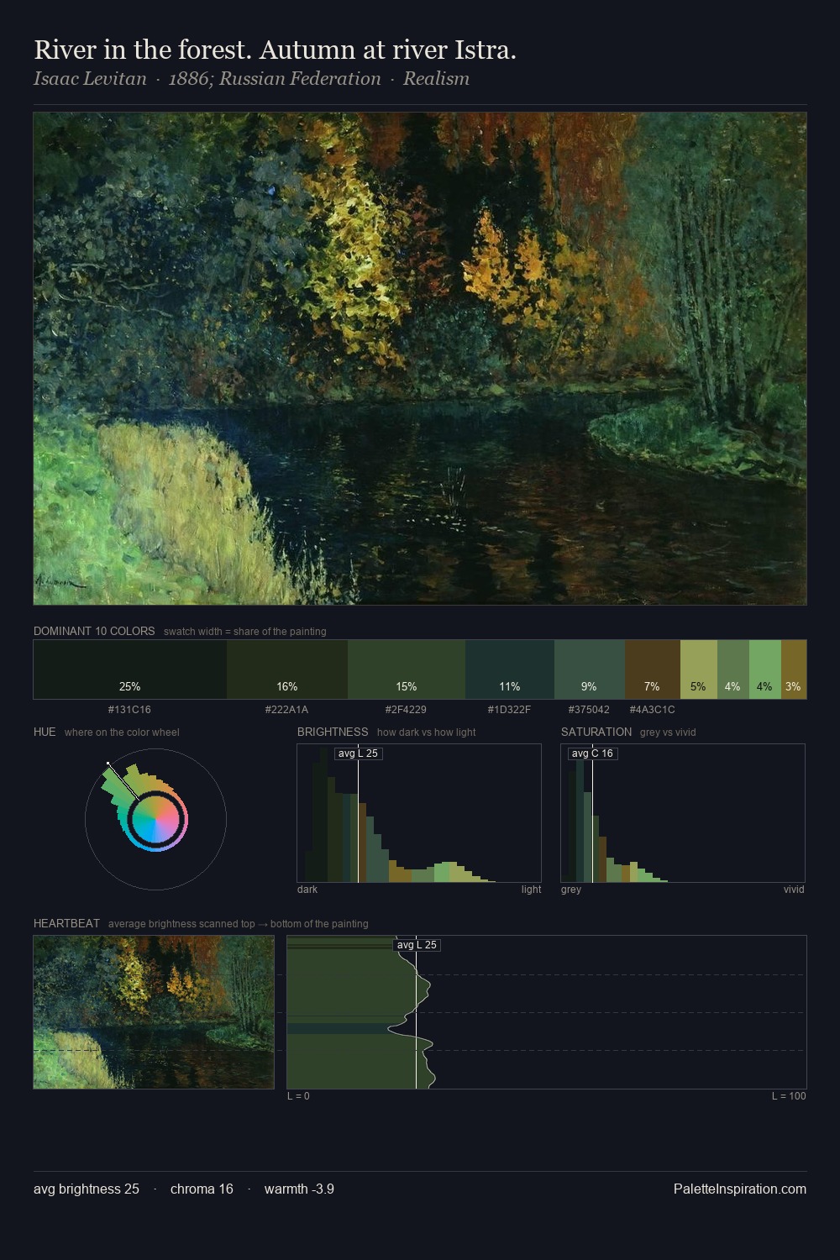The width and height of the screenshot is (840, 1260).
Task: Click 'warmth -3.9' footer stat
Action: [299, 1189]
